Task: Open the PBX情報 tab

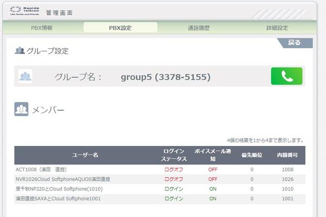Action: 42,28
